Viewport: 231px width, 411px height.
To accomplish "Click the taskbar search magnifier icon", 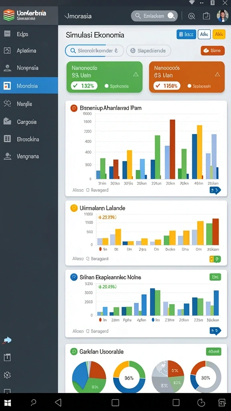I will pos(34,402).
